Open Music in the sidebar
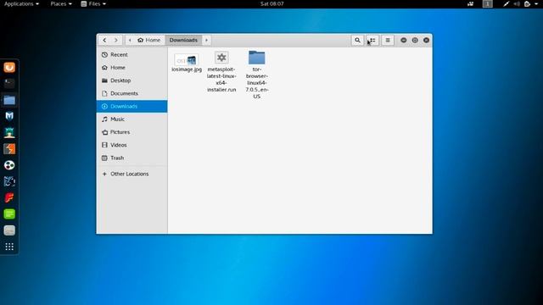543x305 pixels. pyautogui.click(x=132, y=119)
